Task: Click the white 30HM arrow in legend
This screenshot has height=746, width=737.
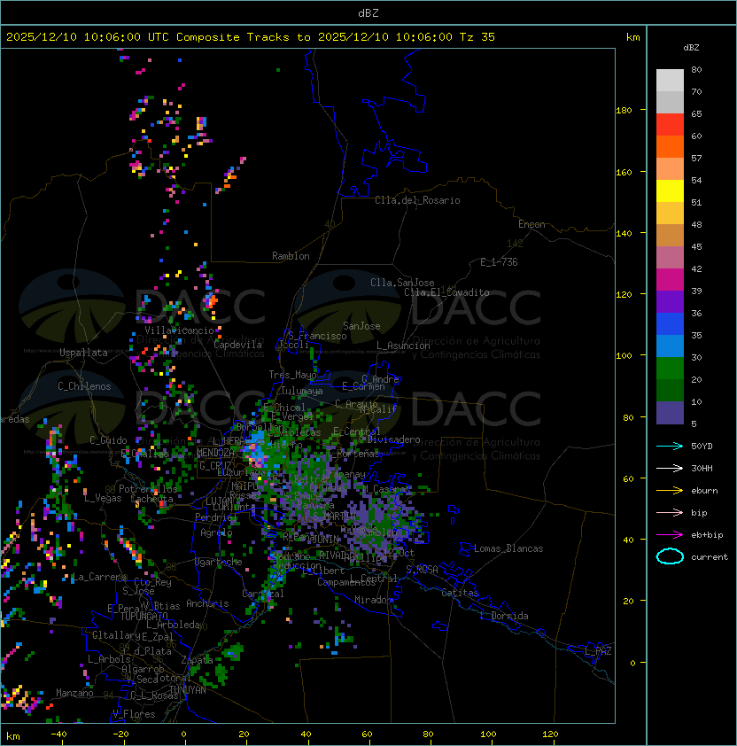Action: click(x=670, y=468)
